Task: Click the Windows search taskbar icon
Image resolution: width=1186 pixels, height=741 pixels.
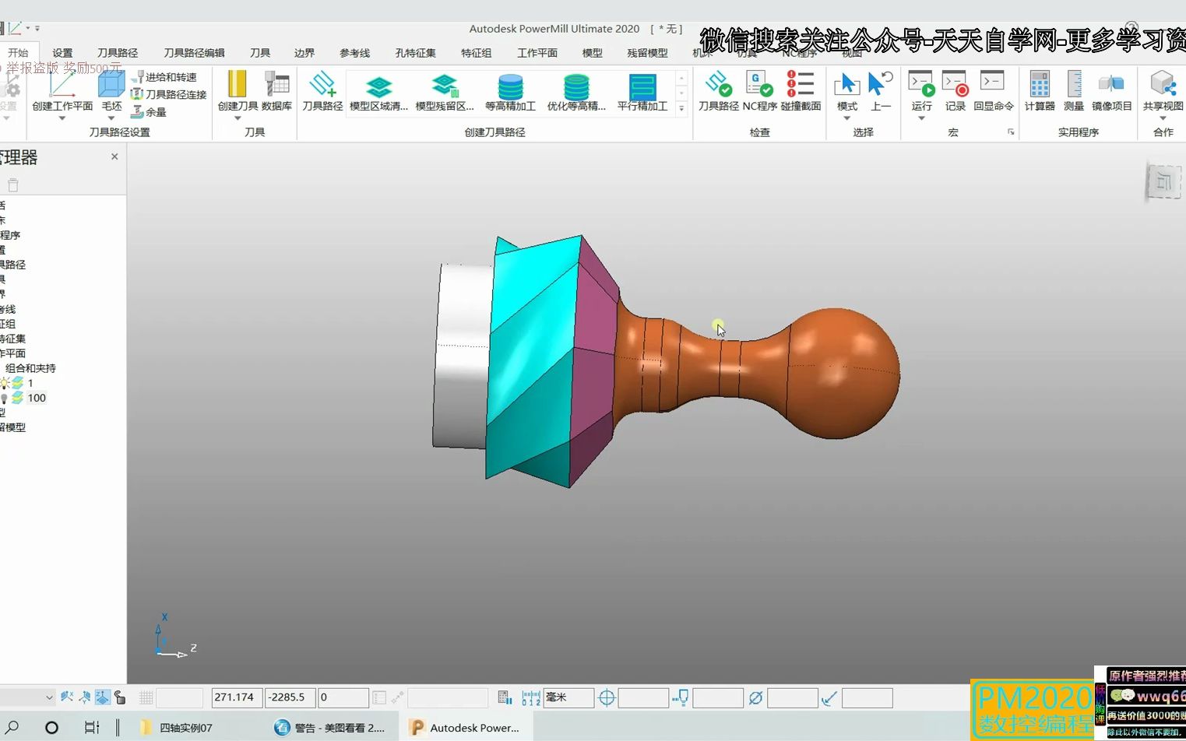Action: tap(13, 727)
